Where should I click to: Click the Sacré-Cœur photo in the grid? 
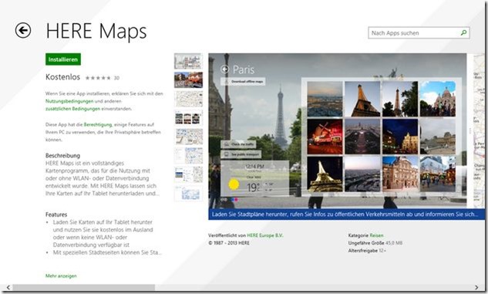[x=438, y=99]
